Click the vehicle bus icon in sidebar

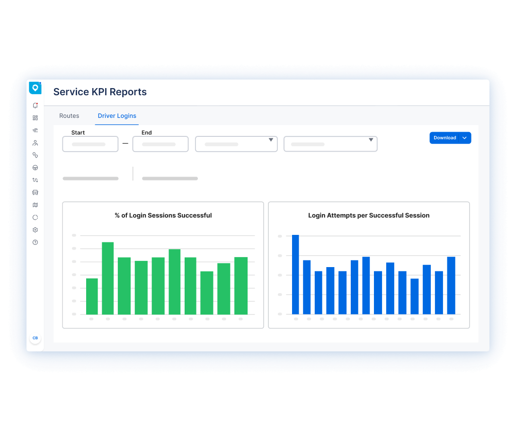click(x=35, y=192)
